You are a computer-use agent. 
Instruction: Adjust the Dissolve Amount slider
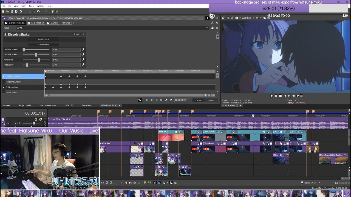pyautogui.click(x=24, y=50)
